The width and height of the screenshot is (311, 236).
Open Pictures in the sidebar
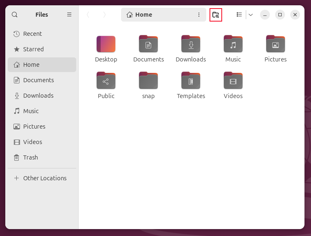(42, 127)
